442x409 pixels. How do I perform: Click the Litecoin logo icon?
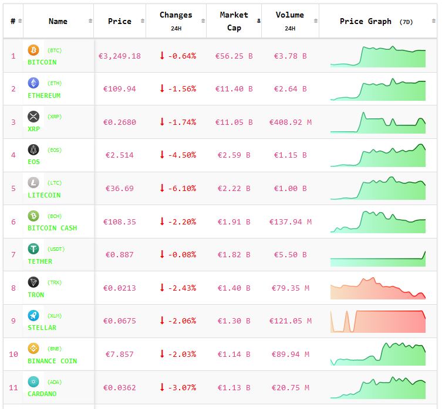tap(33, 183)
